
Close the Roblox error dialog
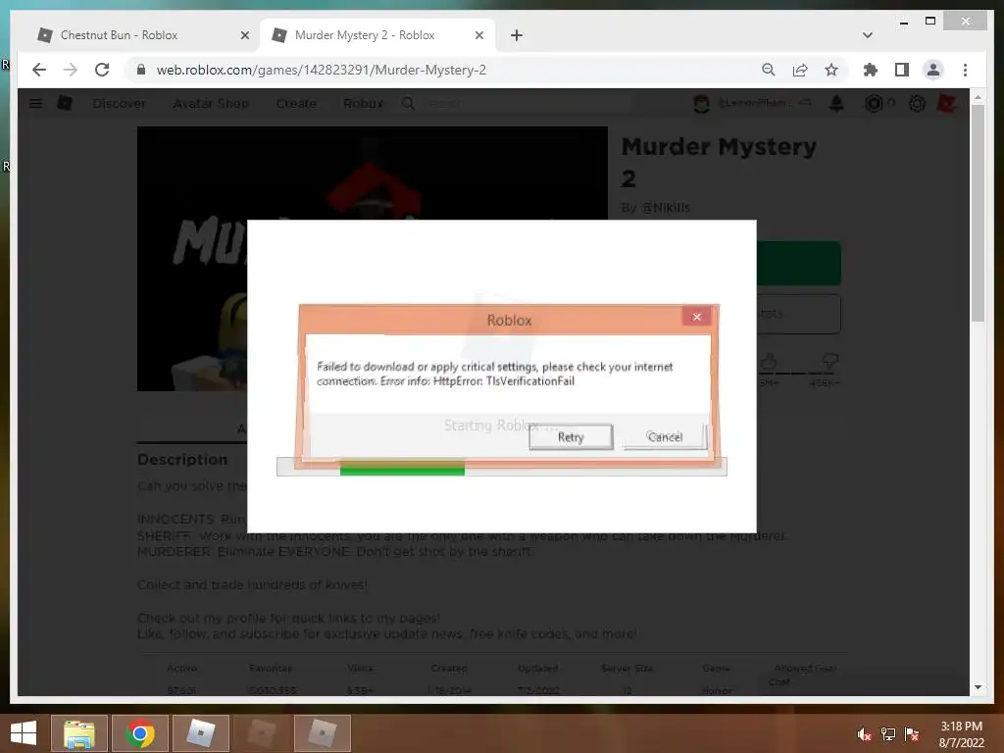point(697,317)
